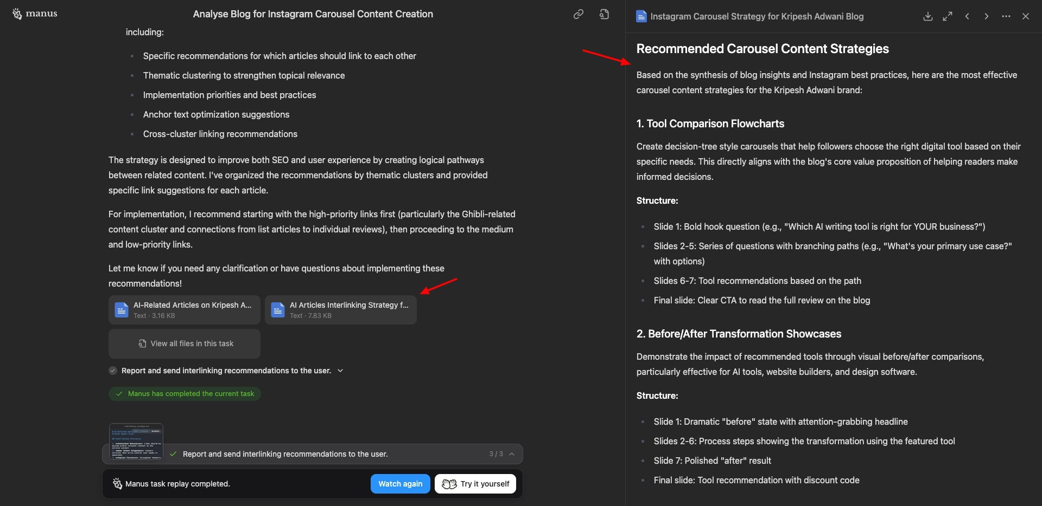
Task: Open the more options ellipsis menu
Action: coord(1006,16)
